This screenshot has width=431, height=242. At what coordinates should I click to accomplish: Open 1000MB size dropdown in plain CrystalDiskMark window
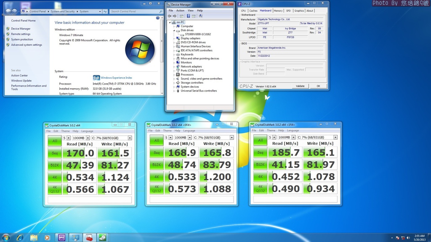tap(88, 138)
